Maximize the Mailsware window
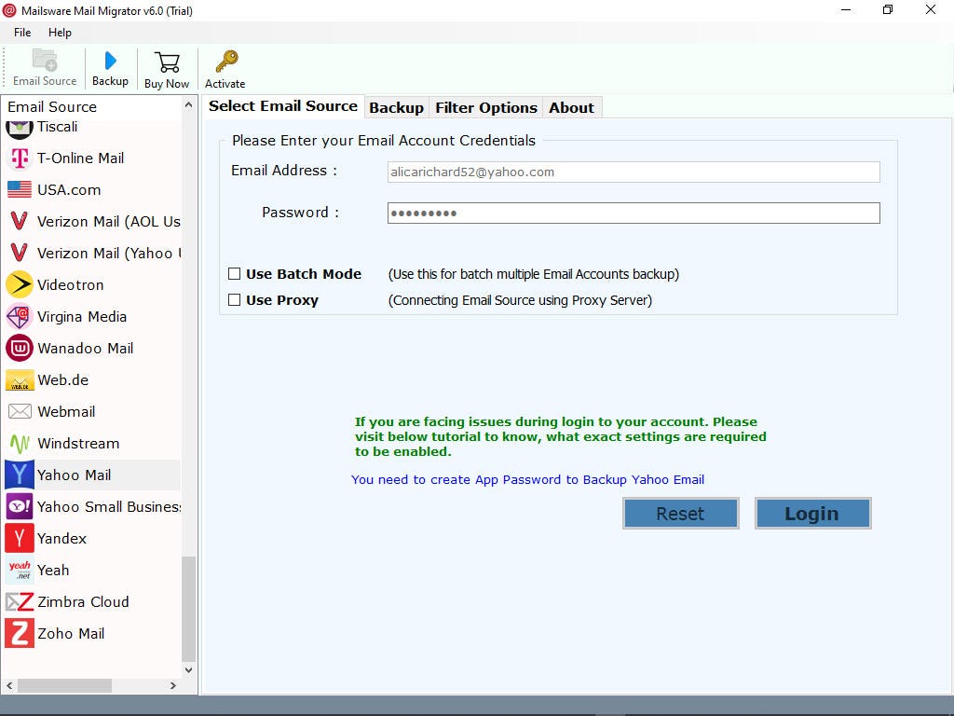 click(888, 9)
